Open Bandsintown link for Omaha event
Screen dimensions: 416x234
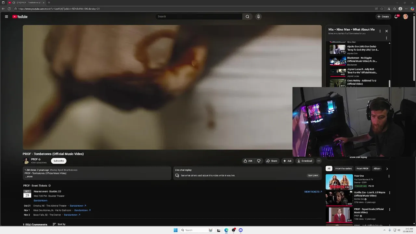tap(78, 206)
